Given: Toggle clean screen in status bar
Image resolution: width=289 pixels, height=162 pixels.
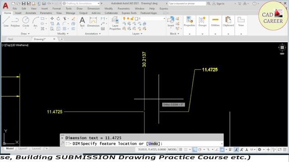Looking at the screenshot, I should tap(280, 149).
